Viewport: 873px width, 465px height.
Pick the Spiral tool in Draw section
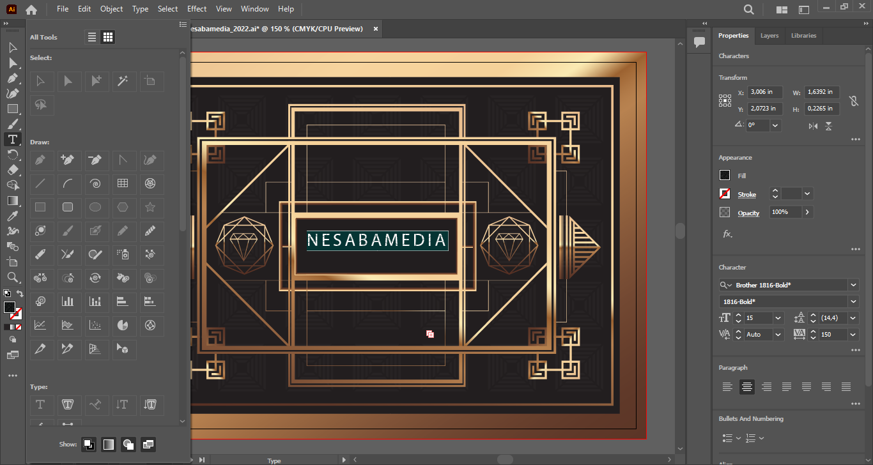(x=95, y=184)
